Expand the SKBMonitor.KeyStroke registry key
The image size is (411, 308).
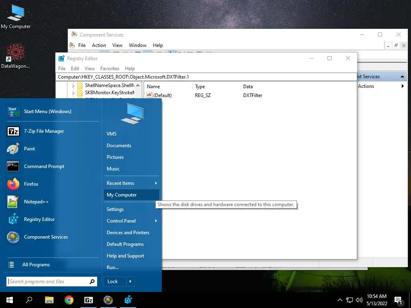click(x=73, y=93)
